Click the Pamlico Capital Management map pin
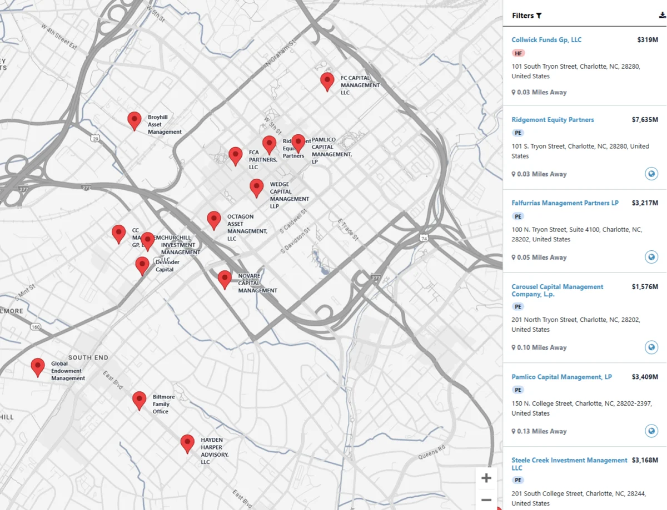 (x=298, y=144)
